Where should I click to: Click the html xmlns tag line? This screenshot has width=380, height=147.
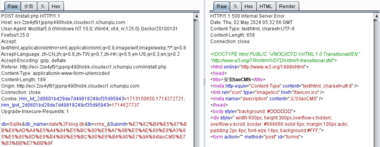(x=259, y=67)
